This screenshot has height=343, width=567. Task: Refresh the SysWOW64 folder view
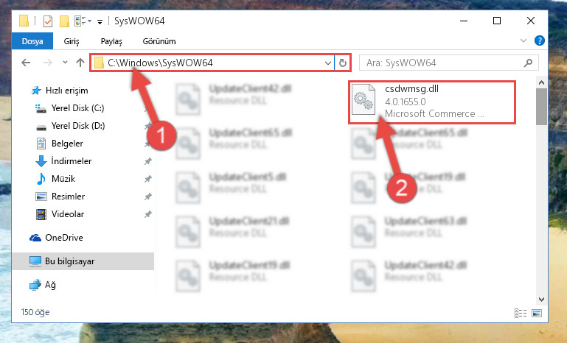click(342, 63)
